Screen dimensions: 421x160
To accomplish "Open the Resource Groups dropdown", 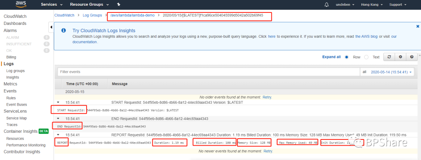I will (89, 5).
